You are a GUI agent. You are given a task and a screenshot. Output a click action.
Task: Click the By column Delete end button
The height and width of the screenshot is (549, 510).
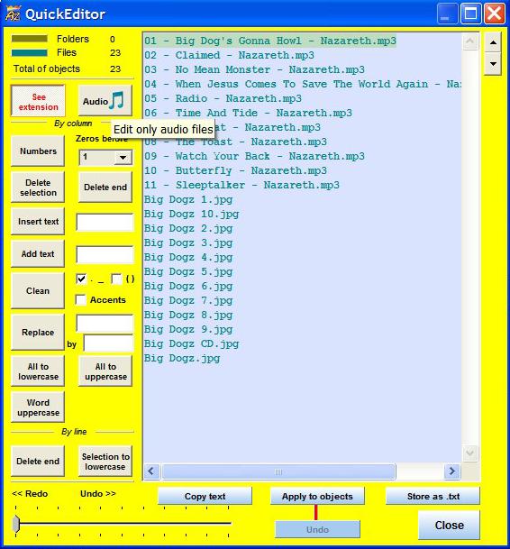(105, 188)
